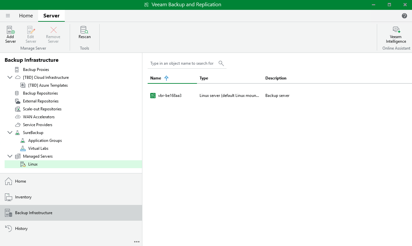The height and width of the screenshot is (246, 412).
Task: Click the Remove Server ribbon icon
Action: [x=53, y=30]
